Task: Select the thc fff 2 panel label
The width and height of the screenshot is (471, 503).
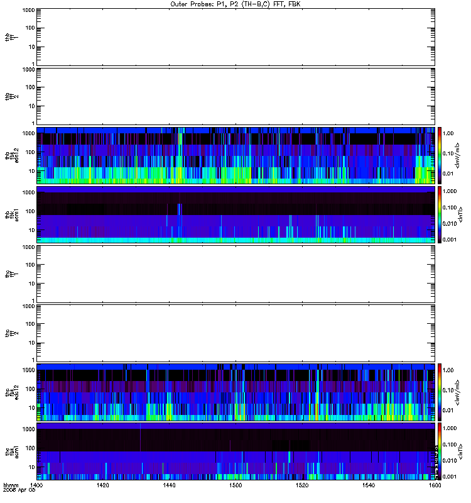Action: (x=11, y=333)
